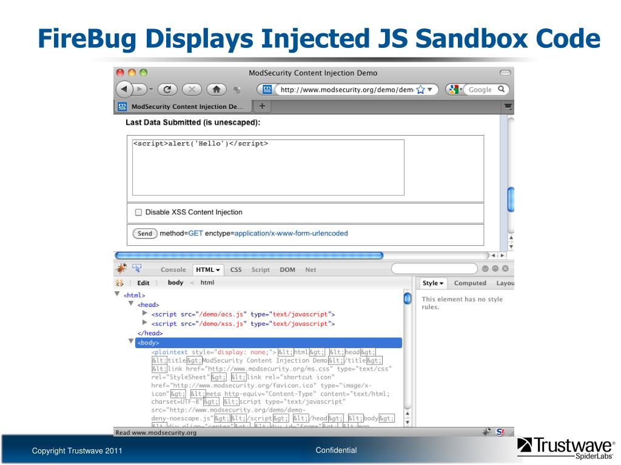This screenshot has height=465, width=621.
Task: Expand the xss.js script node
Action: coord(144,322)
